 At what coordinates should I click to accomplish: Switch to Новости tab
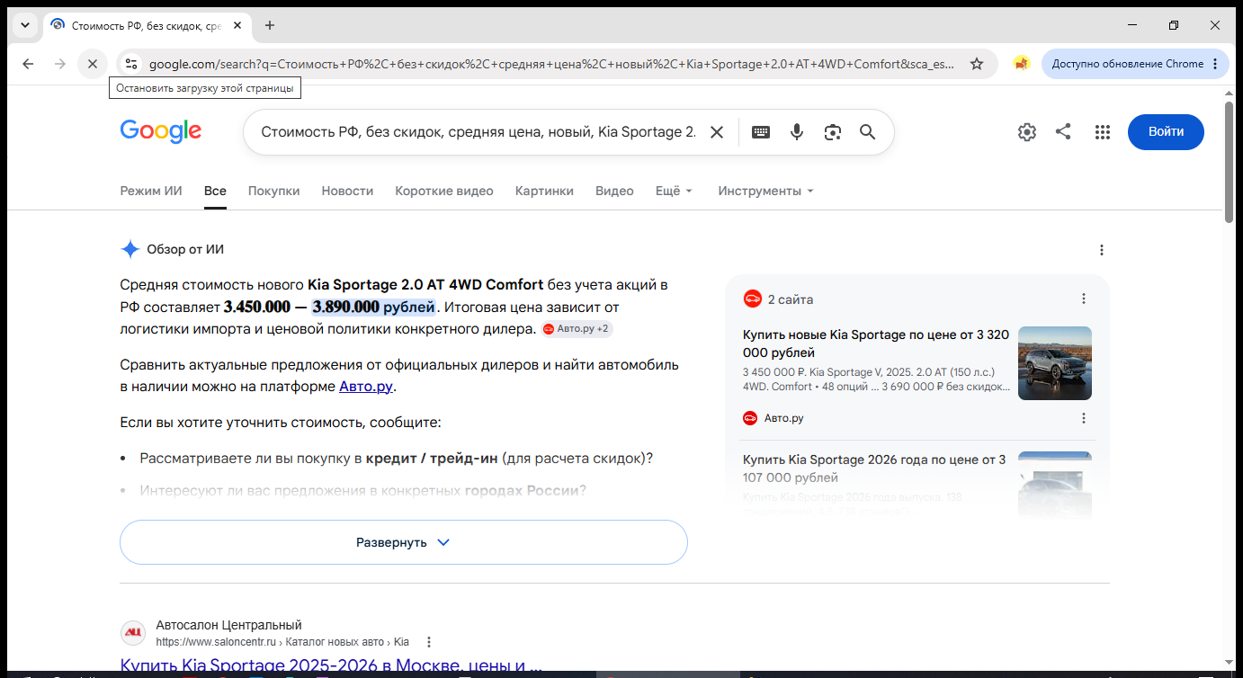(x=347, y=191)
